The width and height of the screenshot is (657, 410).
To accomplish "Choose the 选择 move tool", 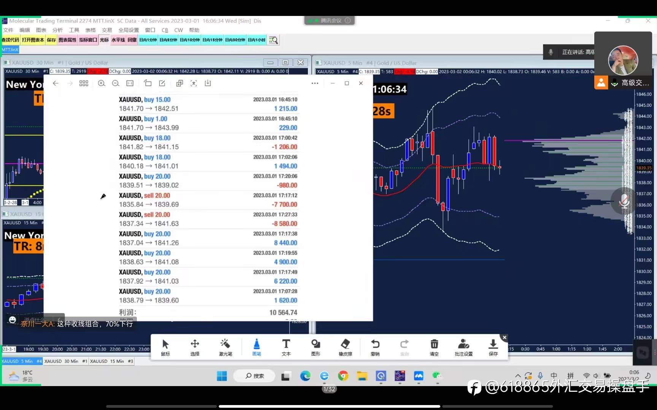I will [x=195, y=347].
